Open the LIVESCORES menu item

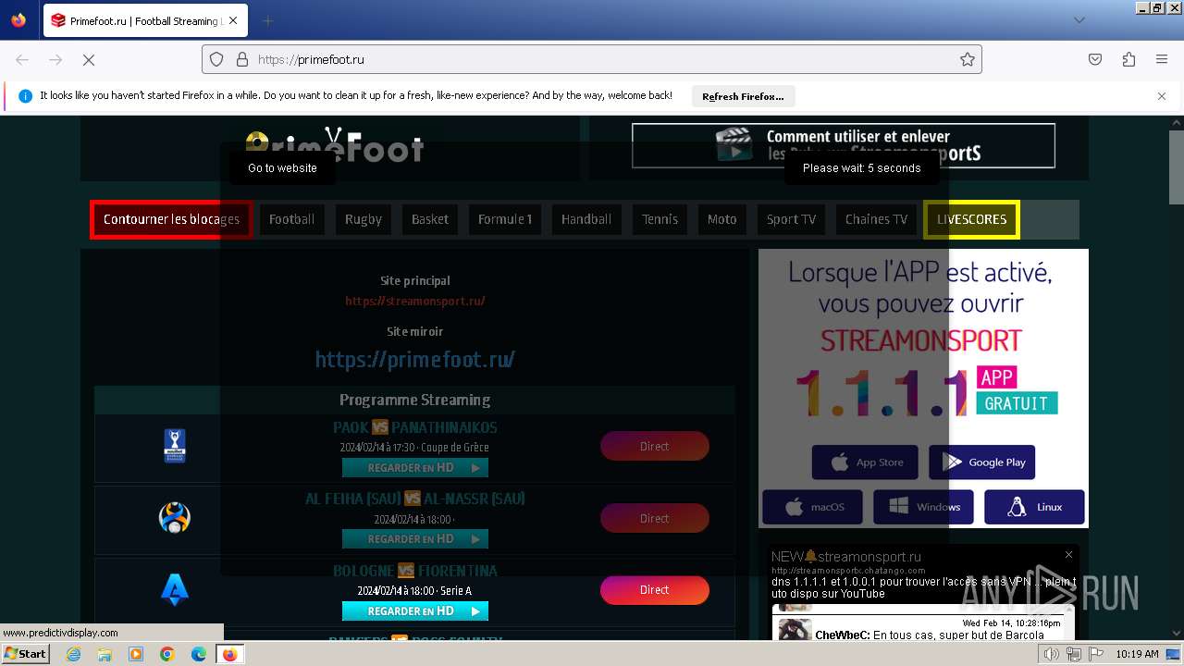[971, 219]
